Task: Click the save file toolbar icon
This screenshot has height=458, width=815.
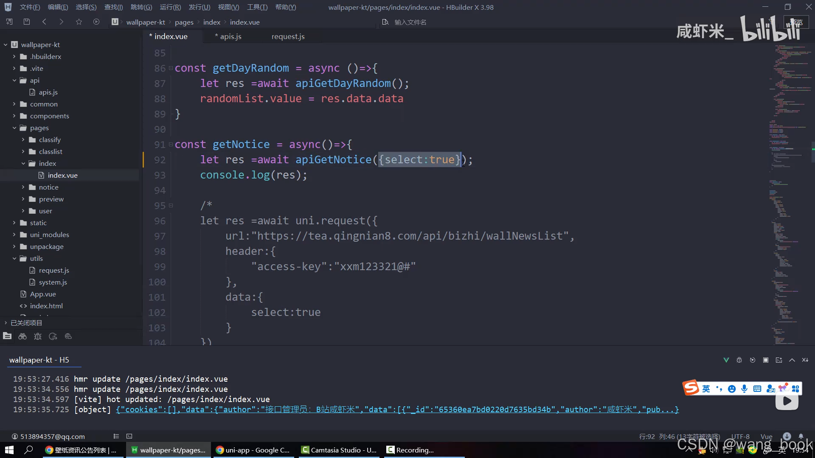Action: click(27, 22)
